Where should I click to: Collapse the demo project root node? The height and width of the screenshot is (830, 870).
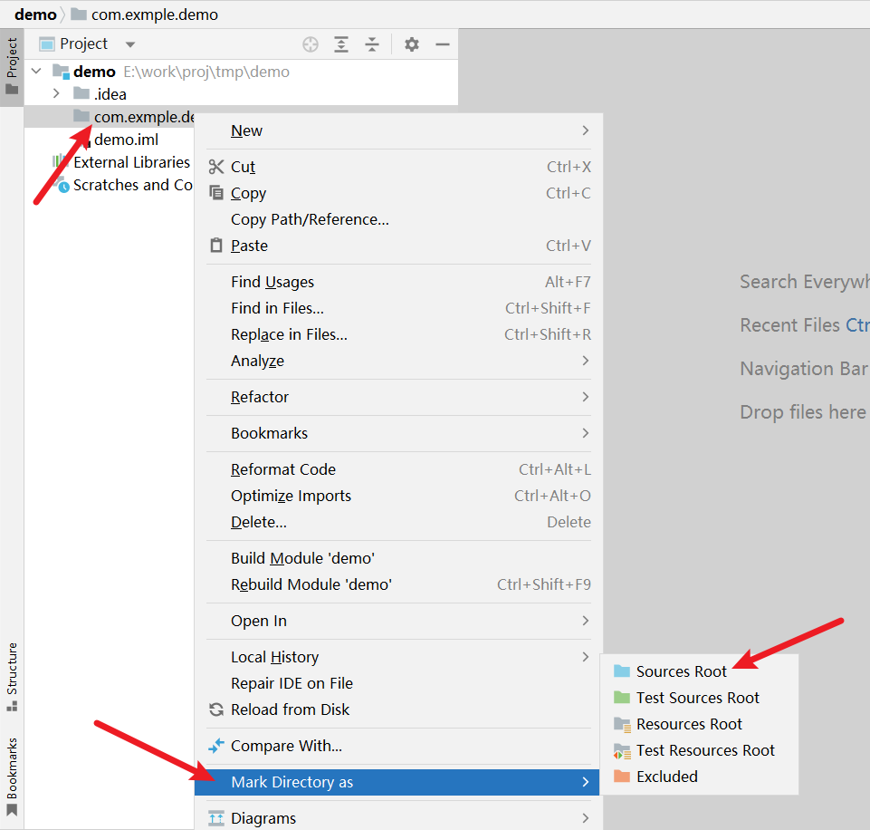coord(36,71)
